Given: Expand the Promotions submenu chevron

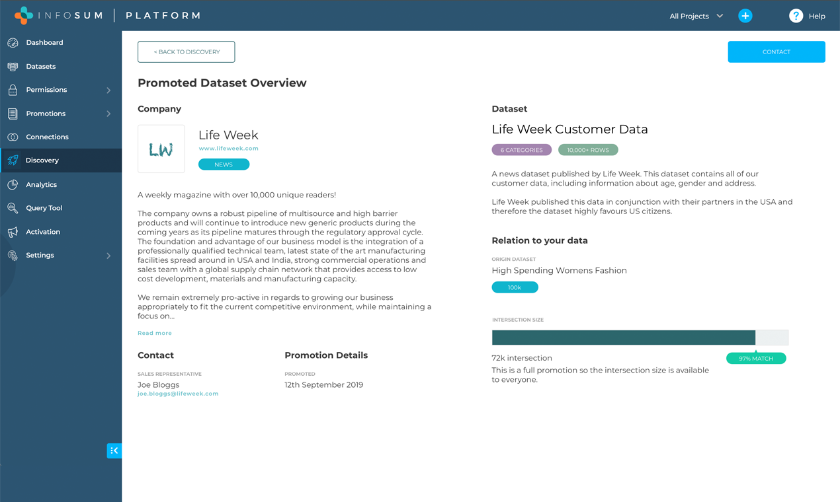Looking at the screenshot, I should tap(108, 114).
